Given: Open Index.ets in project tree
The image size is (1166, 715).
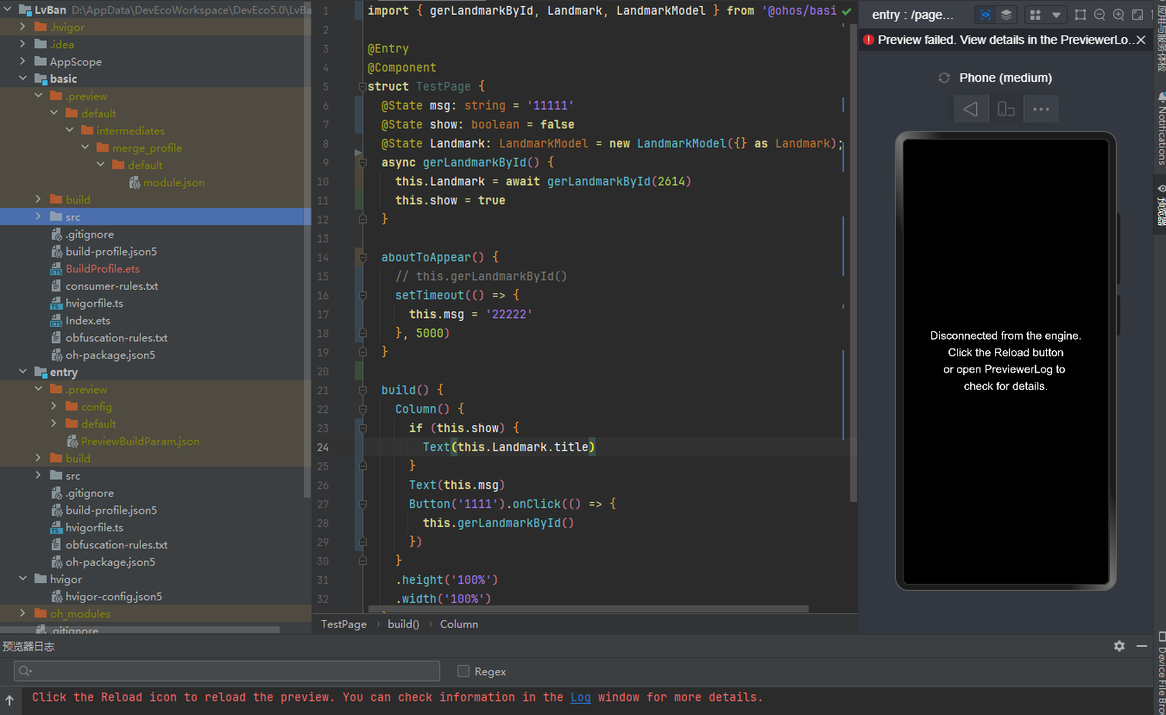Looking at the screenshot, I should click(x=80, y=320).
